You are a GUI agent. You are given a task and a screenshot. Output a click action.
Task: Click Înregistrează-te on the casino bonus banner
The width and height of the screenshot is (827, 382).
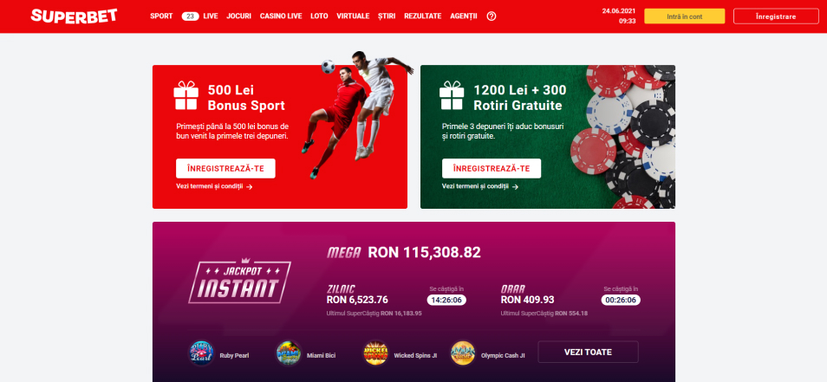tap(491, 169)
